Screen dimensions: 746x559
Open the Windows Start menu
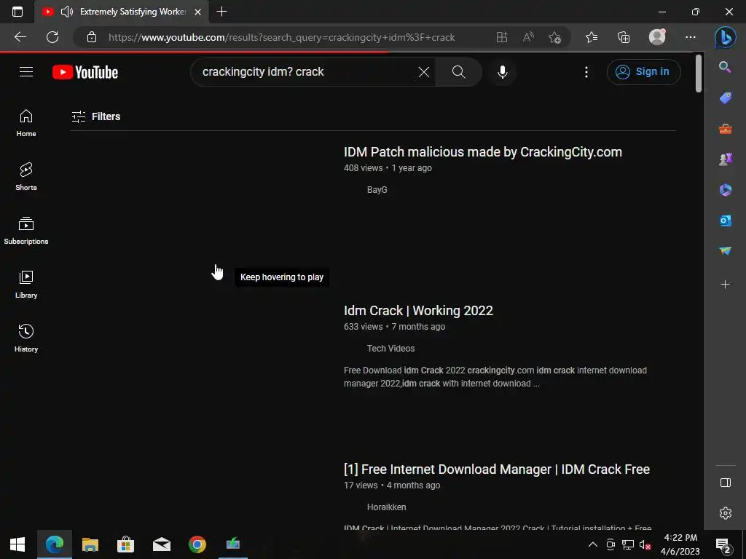pyautogui.click(x=17, y=544)
